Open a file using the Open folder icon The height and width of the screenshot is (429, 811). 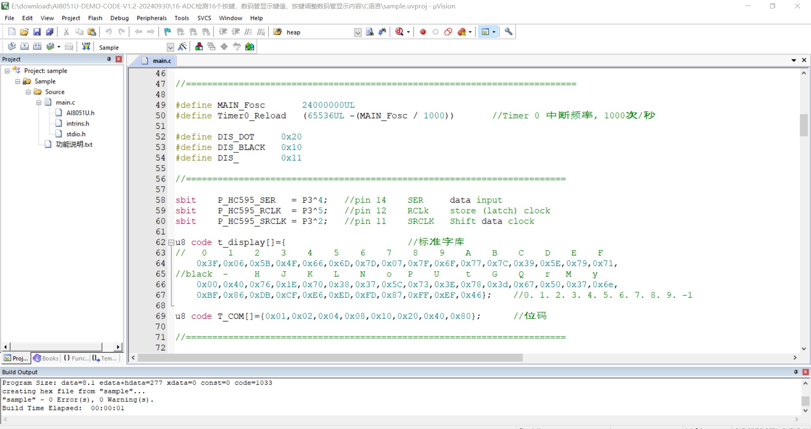pos(24,32)
